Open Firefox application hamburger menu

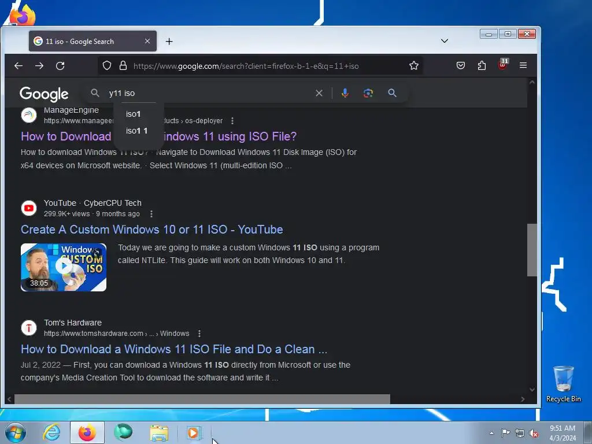(x=523, y=65)
